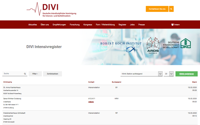Click the DIVI Intensivregister heading

point(44,47)
